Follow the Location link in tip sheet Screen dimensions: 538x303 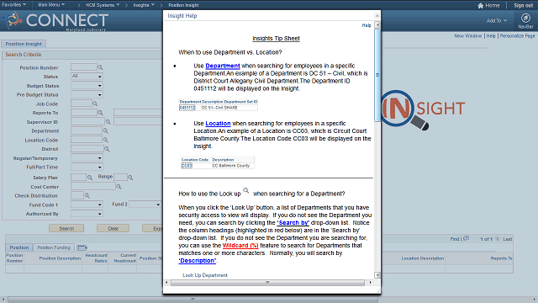click(218, 124)
